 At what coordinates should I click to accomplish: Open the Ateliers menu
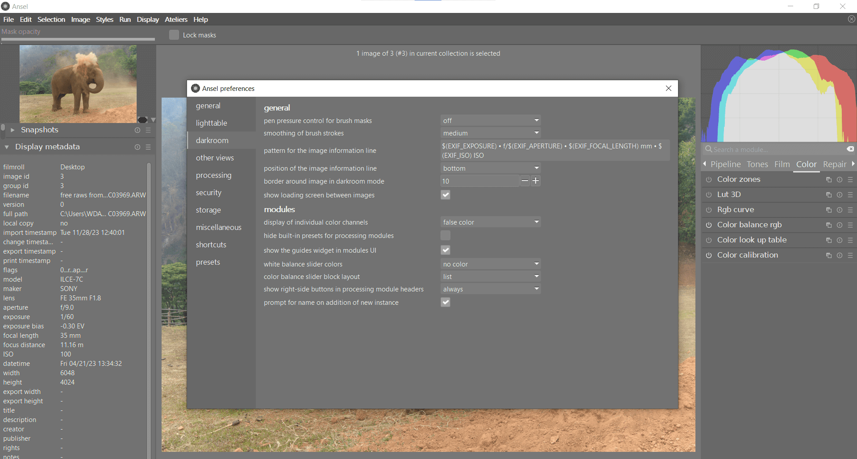coord(176,20)
